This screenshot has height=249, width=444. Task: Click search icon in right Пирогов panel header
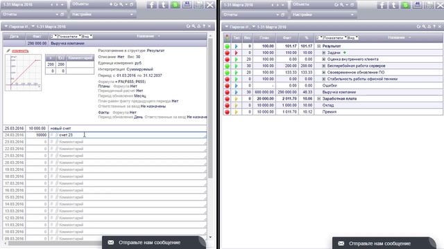point(424,26)
